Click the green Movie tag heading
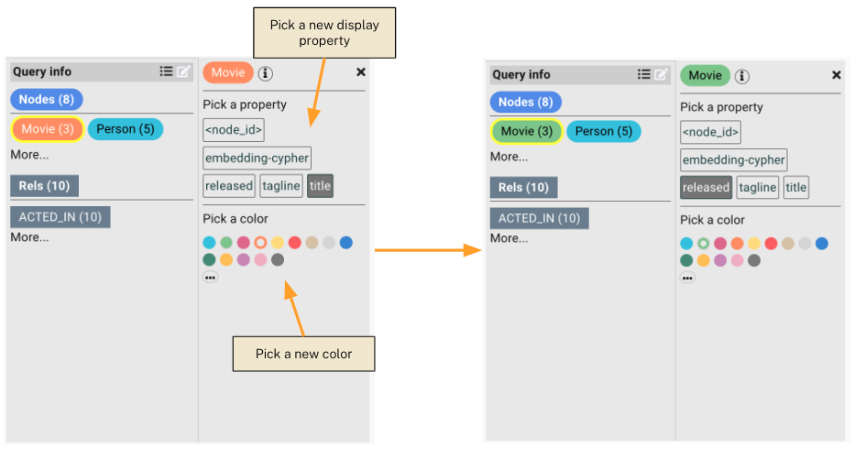 [x=706, y=76]
